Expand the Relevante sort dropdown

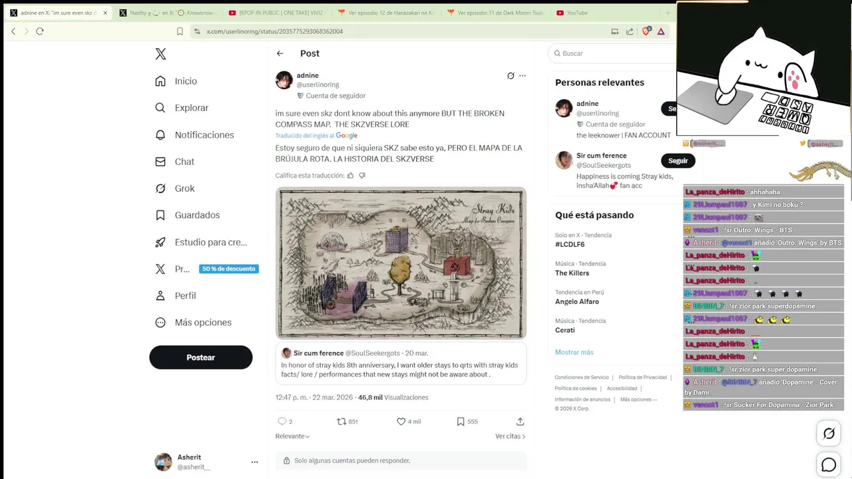(293, 436)
